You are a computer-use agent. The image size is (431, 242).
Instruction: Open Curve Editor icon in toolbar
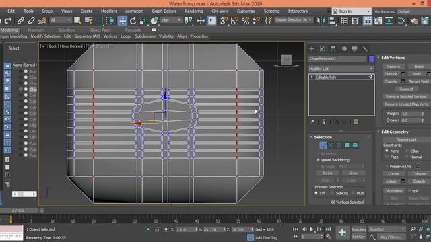tap(378, 21)
